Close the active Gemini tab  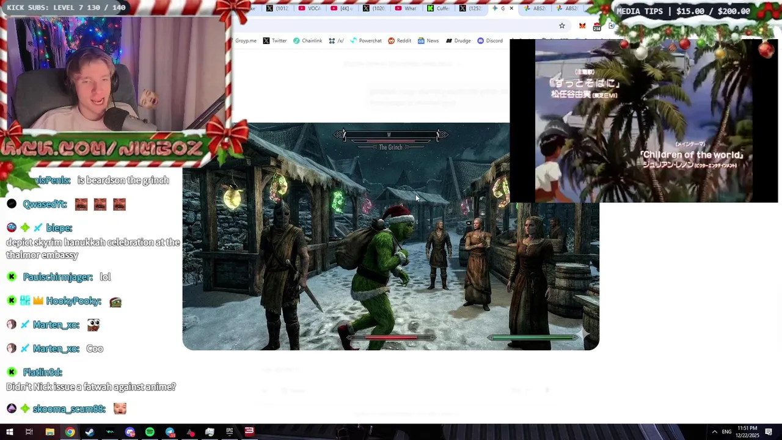[x=511, y=9]
